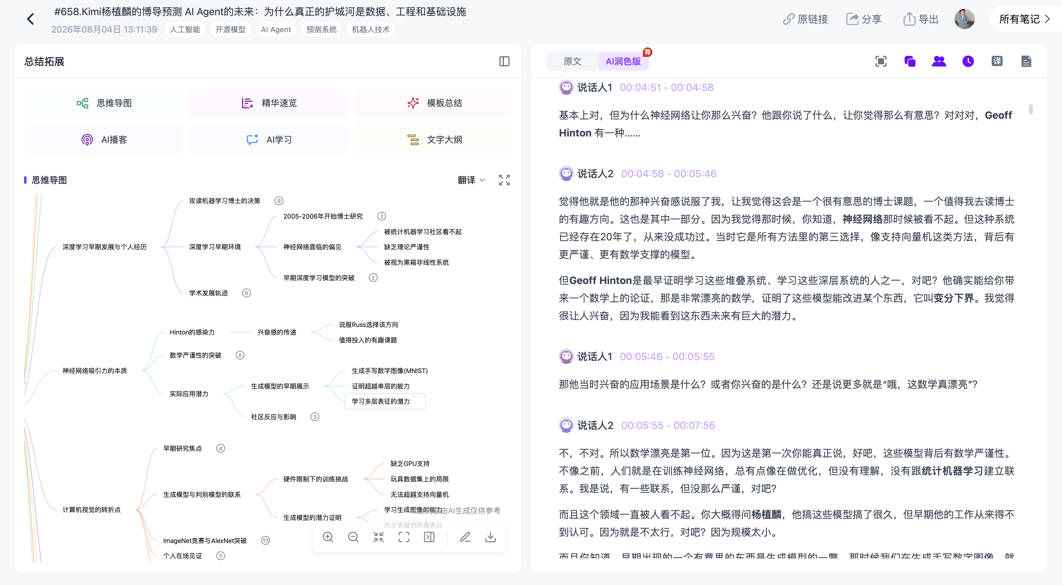Expand the 个人在场见证 node count 5
Image resolution: width=1062 pixels, height=585 pixels.
[x=221, y=556]
